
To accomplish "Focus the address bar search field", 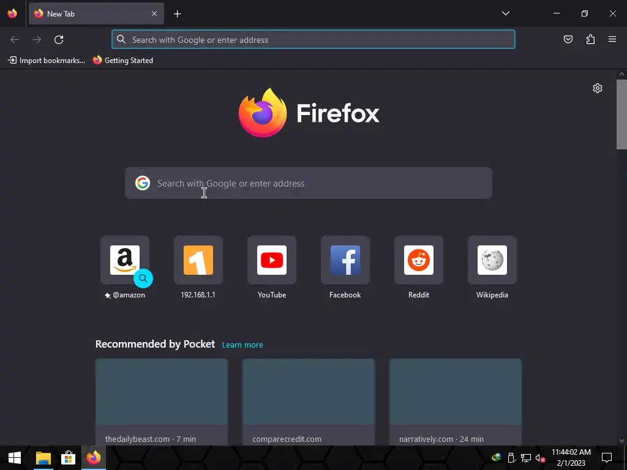I will (x=313, y=40).
